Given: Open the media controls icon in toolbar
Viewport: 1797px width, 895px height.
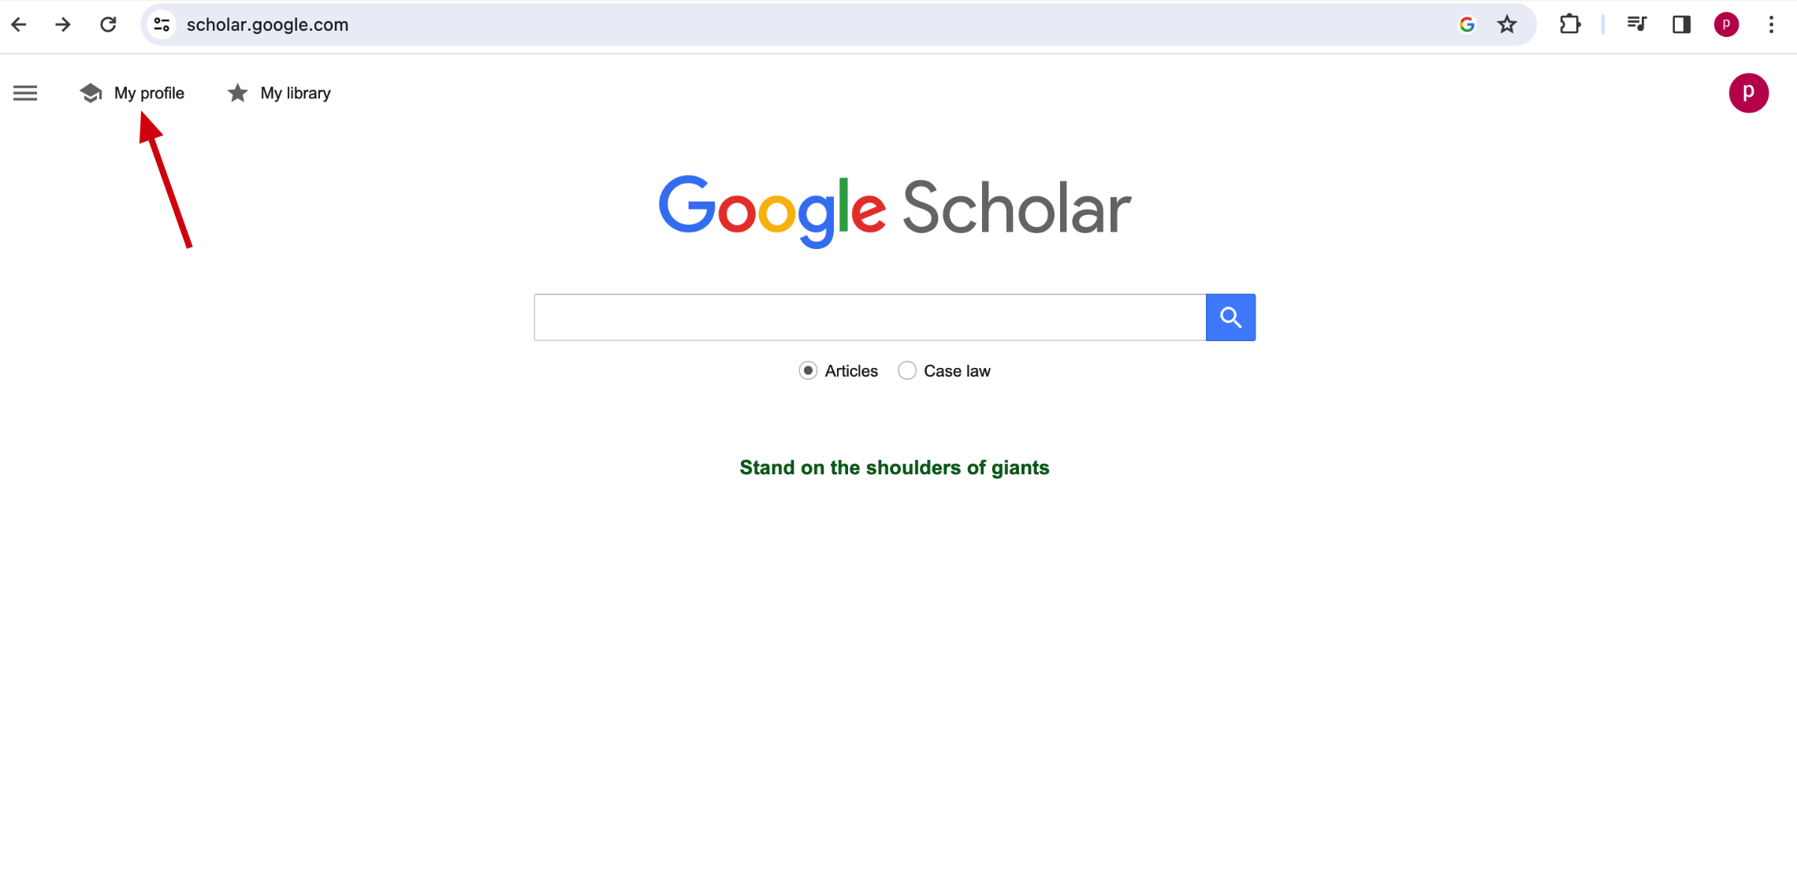Looking at the screenshot, I should [1637, 24].
